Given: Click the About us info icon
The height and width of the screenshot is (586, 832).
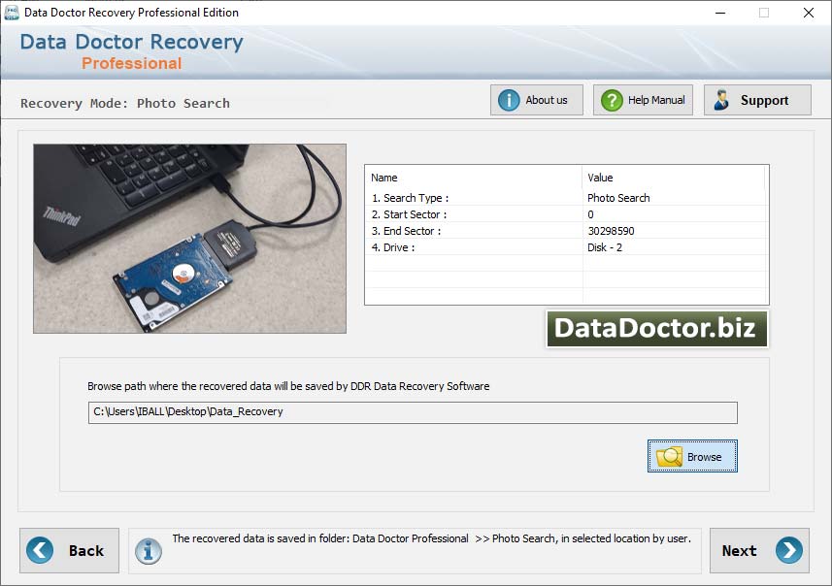Looking at the screenshot, I should pyautogui.click(x=510, y=99).
